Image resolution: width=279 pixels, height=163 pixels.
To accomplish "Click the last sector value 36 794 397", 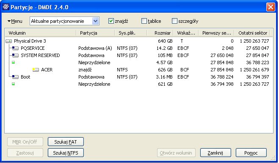I will pos(257,77).
